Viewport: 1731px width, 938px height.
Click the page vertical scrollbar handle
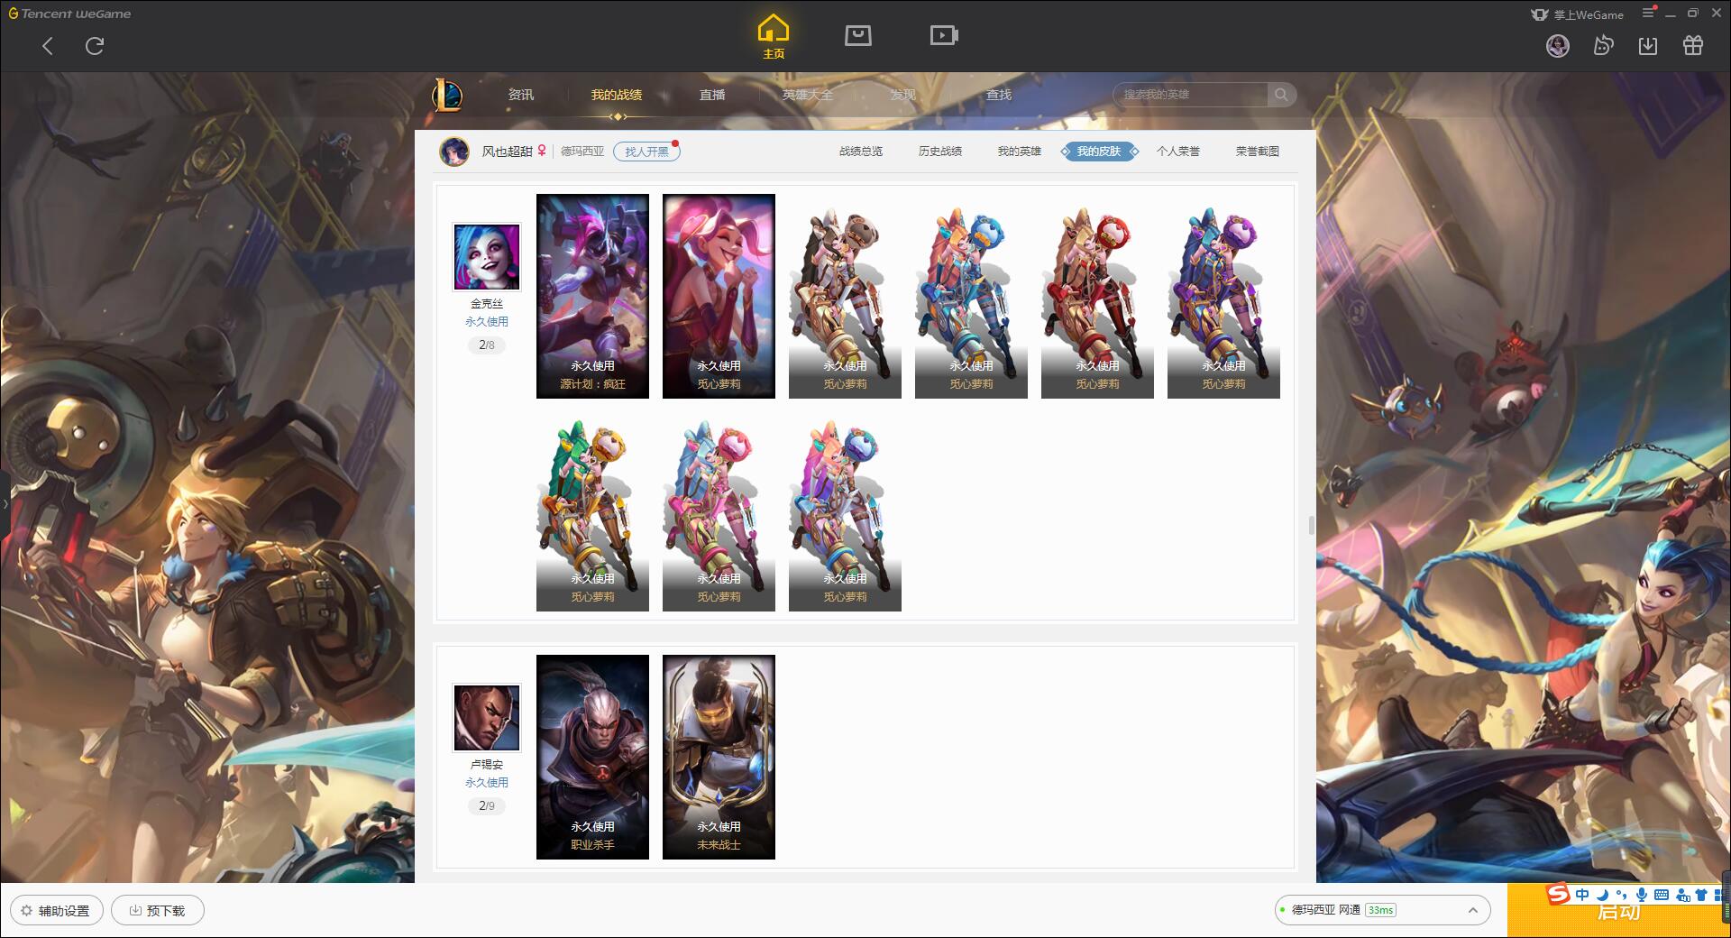tap(1311, 525)
